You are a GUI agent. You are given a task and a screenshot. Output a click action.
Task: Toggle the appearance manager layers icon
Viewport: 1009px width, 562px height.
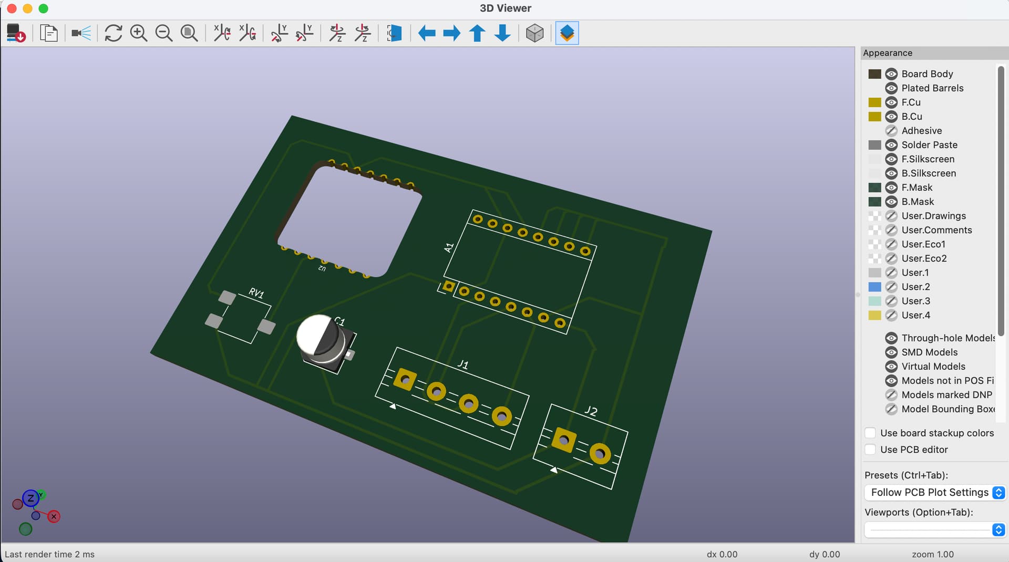[567, 33]
